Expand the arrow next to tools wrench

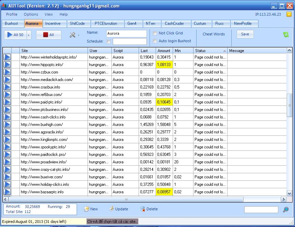coord(79,35)
